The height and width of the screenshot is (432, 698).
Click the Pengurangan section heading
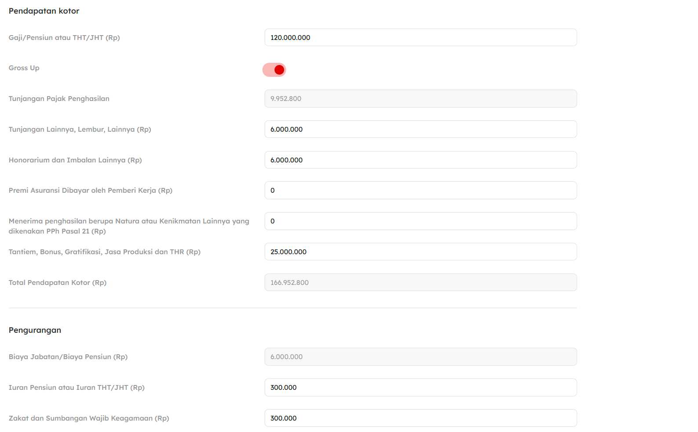coord(35,330)
